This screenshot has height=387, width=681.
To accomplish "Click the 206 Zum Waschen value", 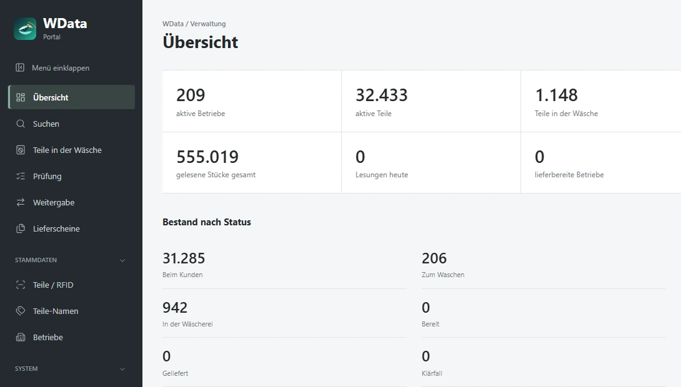I will pyautogui.click(x=434, y=258).
